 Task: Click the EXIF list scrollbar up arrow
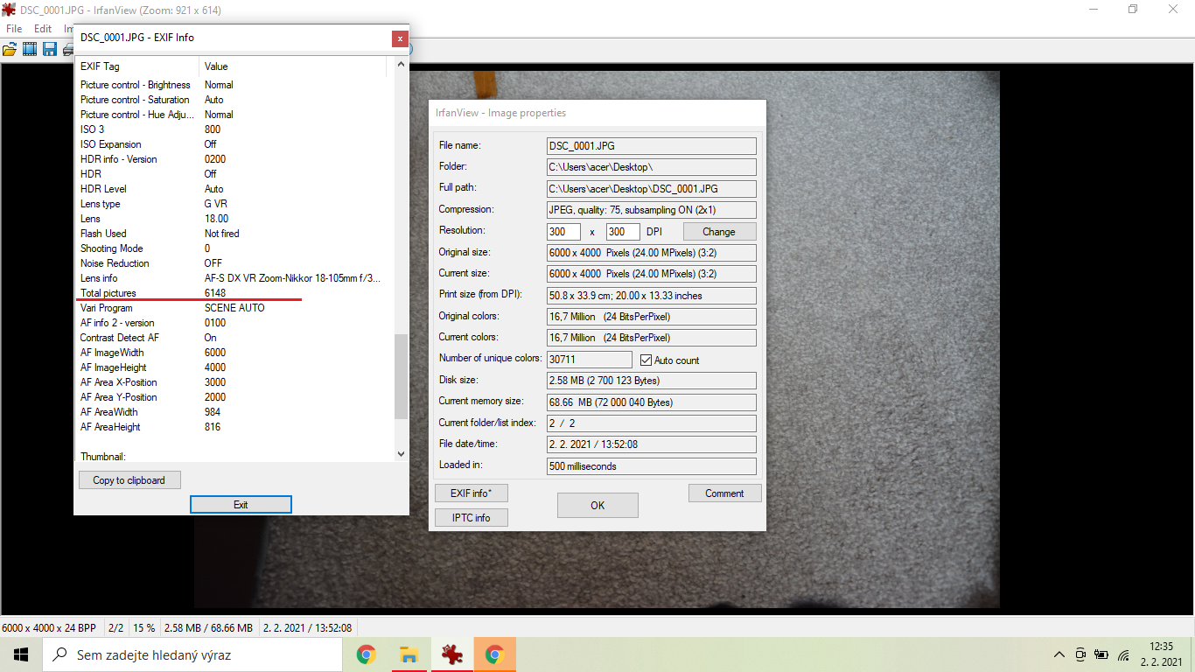tap(402, 65)
